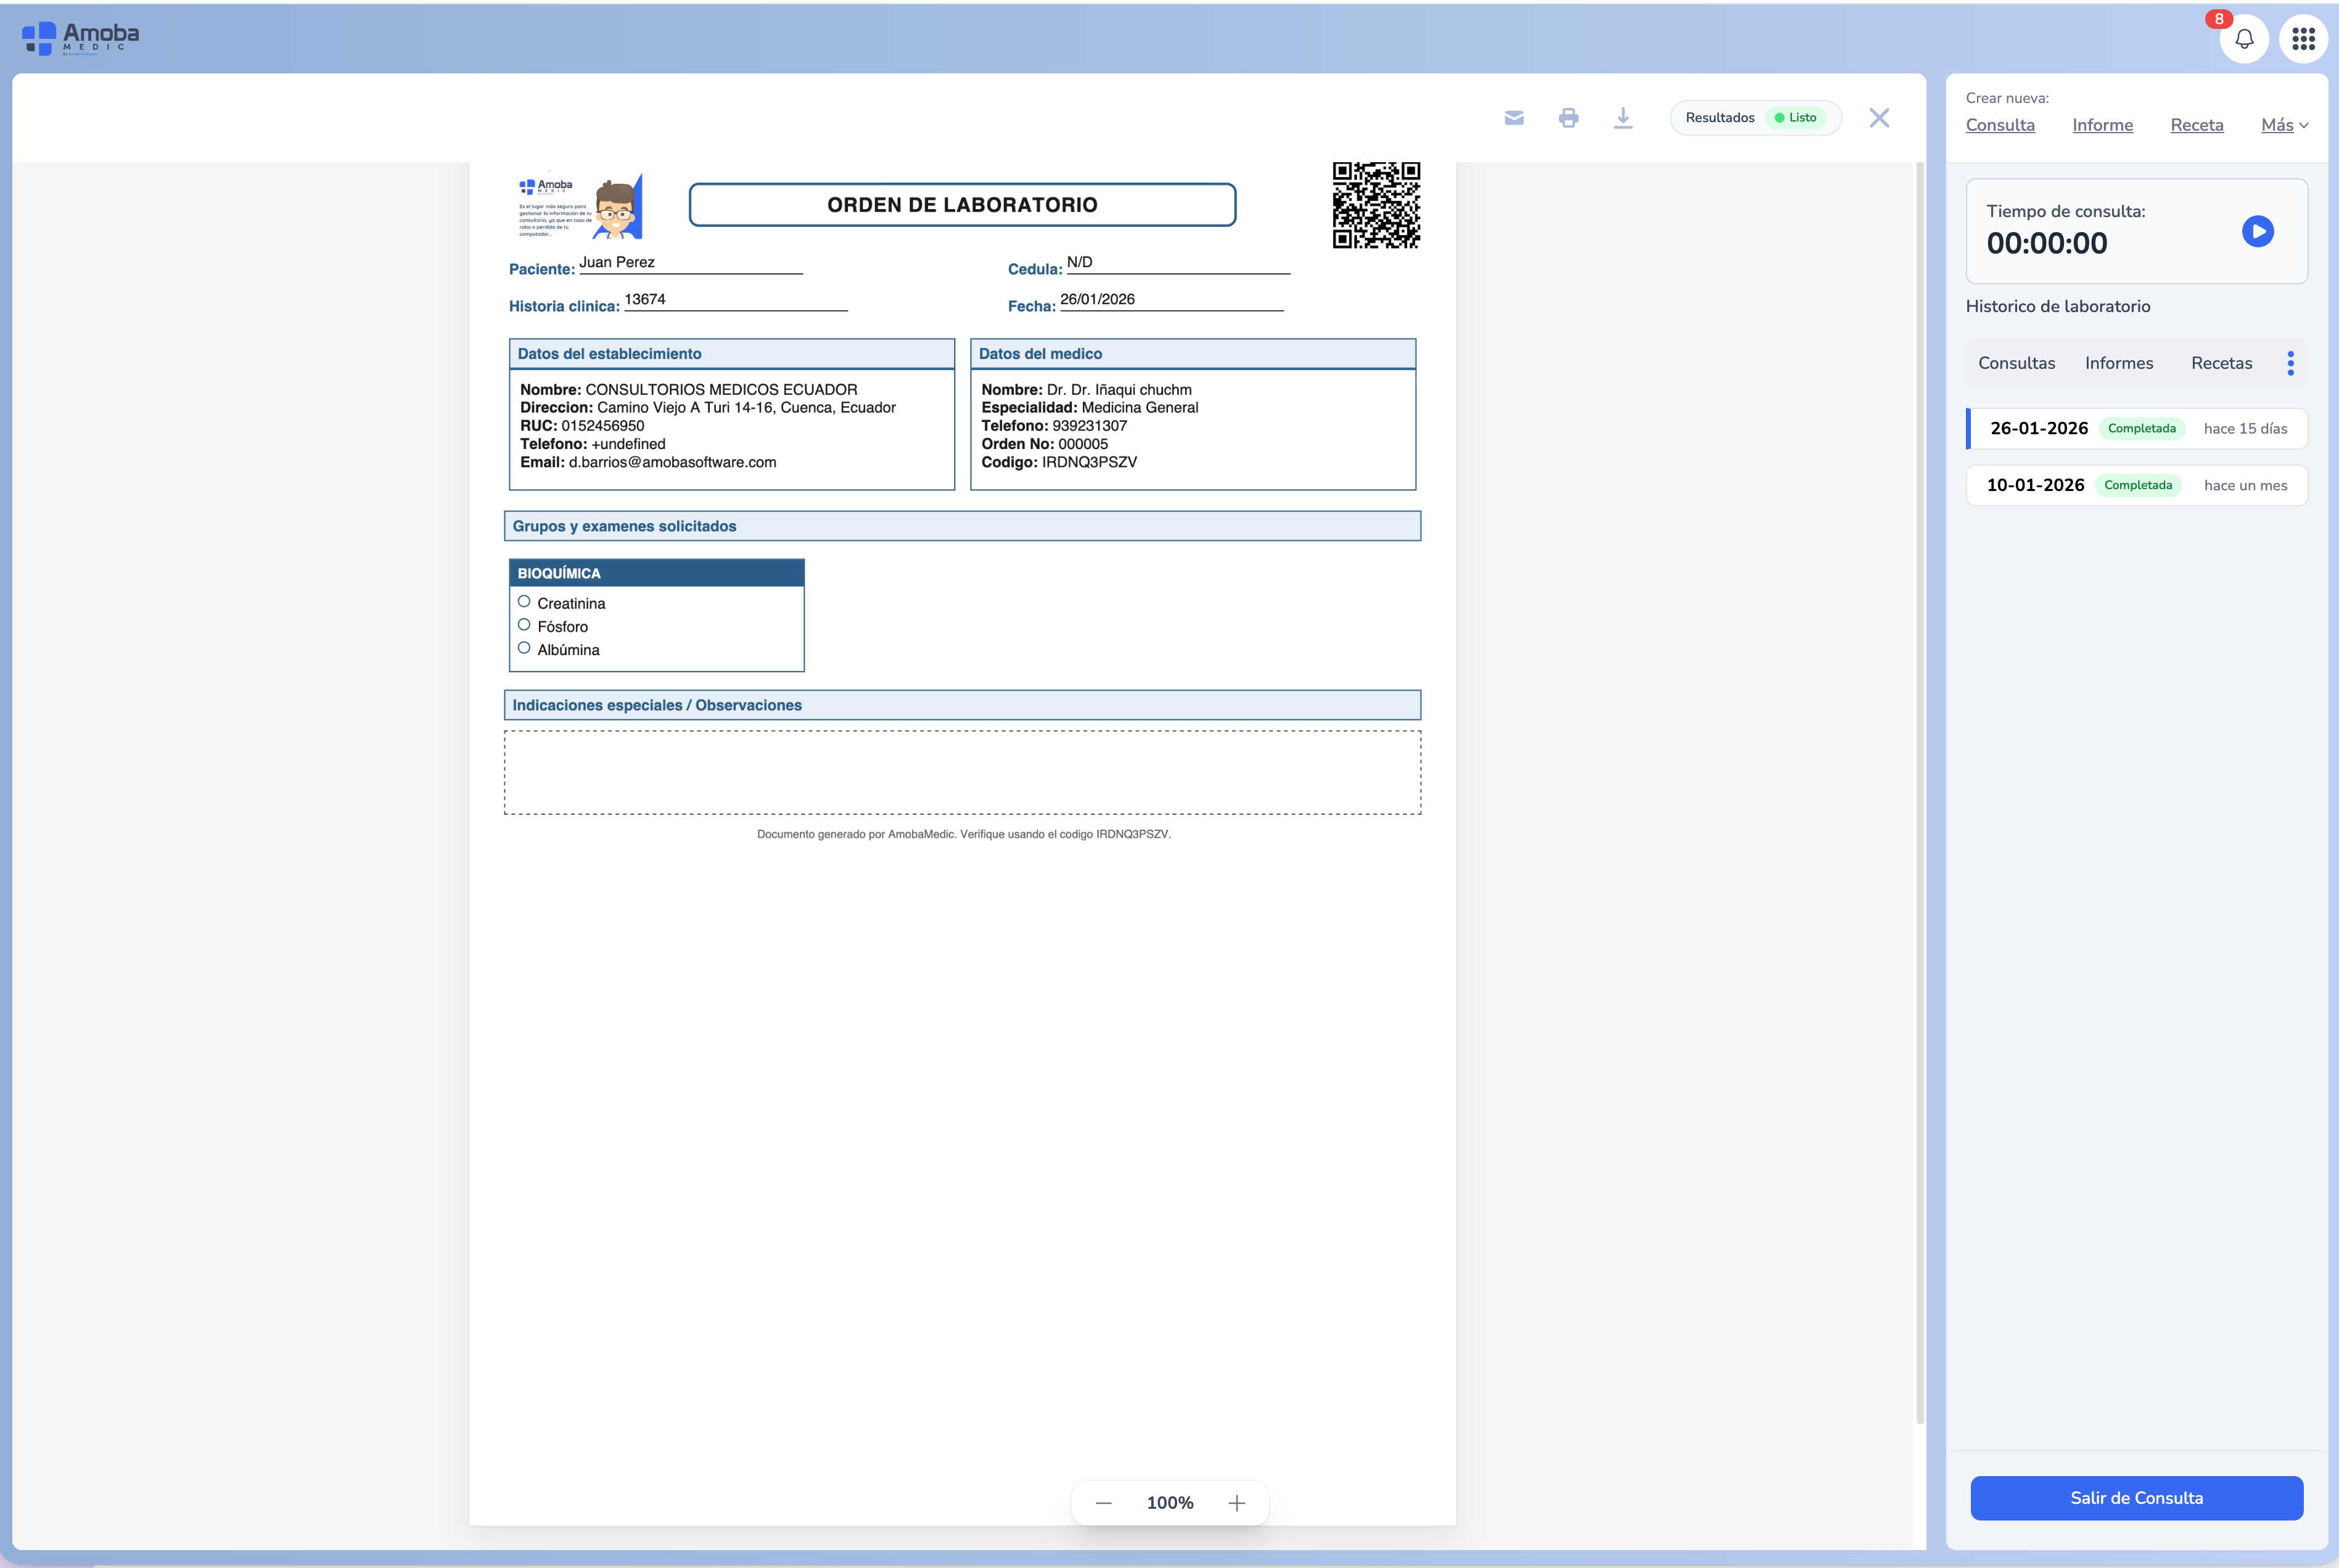
Task: Open the three-dot history options menu
Action: point(2290,363)
